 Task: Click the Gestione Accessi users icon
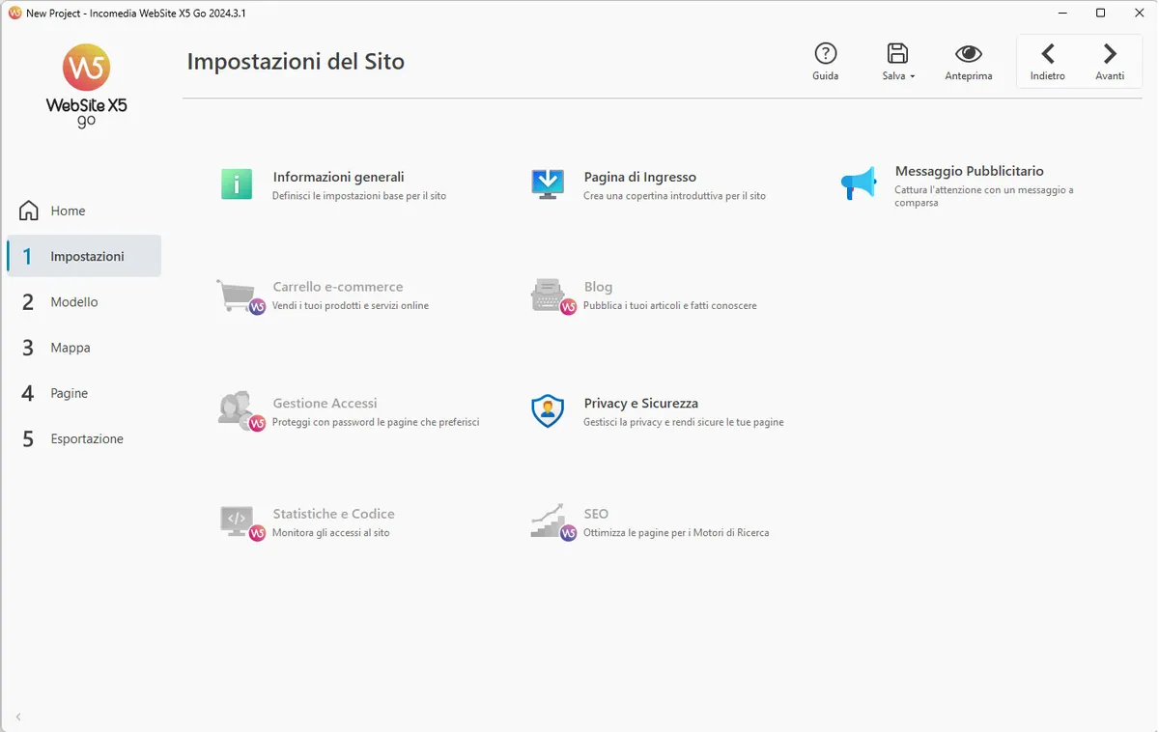pos(240,411)
